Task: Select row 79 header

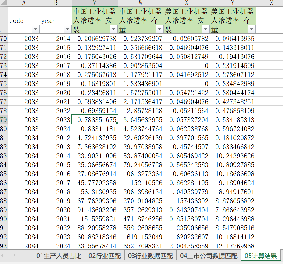Action: click(x=4, y=120)
